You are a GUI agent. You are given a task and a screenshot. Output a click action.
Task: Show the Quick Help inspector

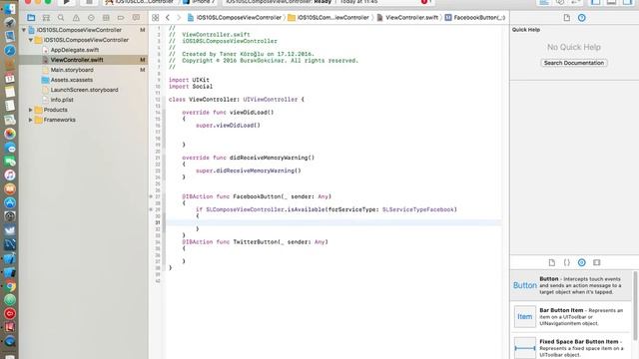581,18
